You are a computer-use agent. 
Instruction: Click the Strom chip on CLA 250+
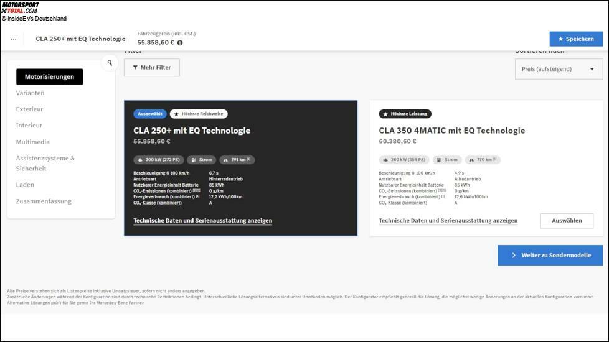coord(202,160)
